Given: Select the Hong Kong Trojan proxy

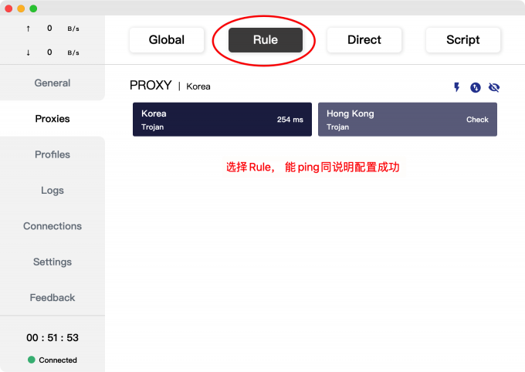Looking at the screenshot, I should tap(408, 120).
